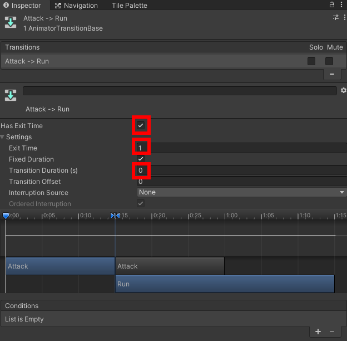Open the header preset sliders icon
347x341 pixels.
336,17
